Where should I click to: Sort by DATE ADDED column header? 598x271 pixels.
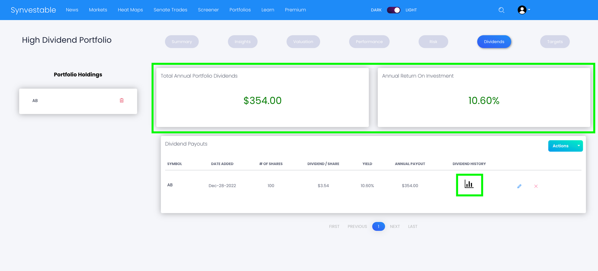[222, 164]
